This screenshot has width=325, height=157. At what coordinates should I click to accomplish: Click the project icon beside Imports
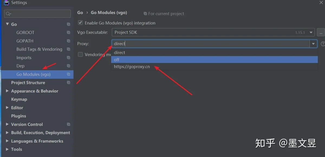69,58
